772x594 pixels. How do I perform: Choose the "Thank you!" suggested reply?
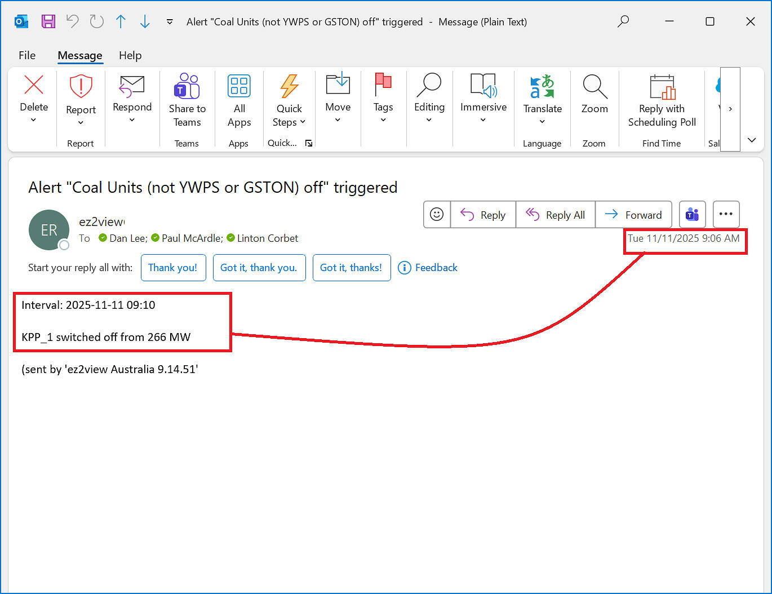(173, 268)
